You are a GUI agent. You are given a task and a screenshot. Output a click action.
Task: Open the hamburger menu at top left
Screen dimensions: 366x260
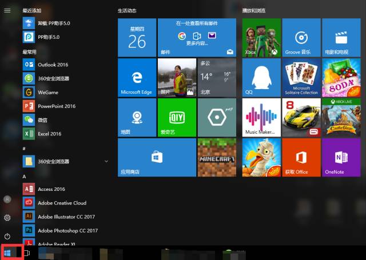(7, 10)
